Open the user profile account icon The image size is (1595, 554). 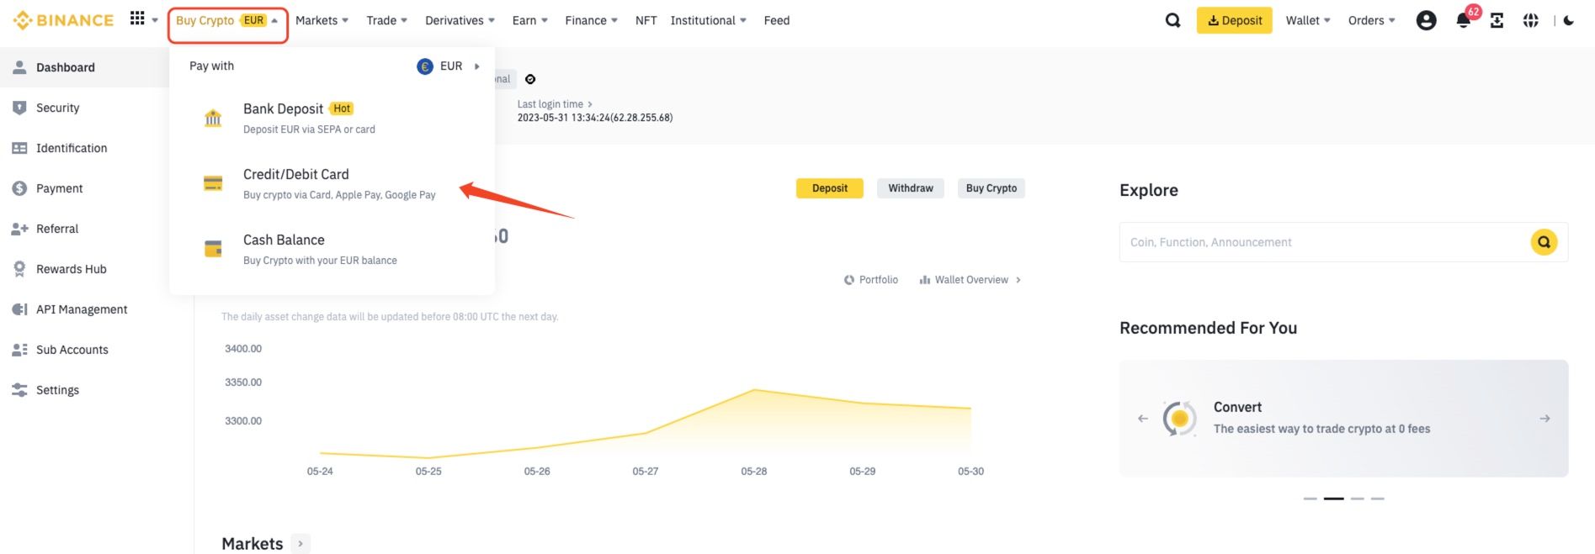click(1426, 20)
